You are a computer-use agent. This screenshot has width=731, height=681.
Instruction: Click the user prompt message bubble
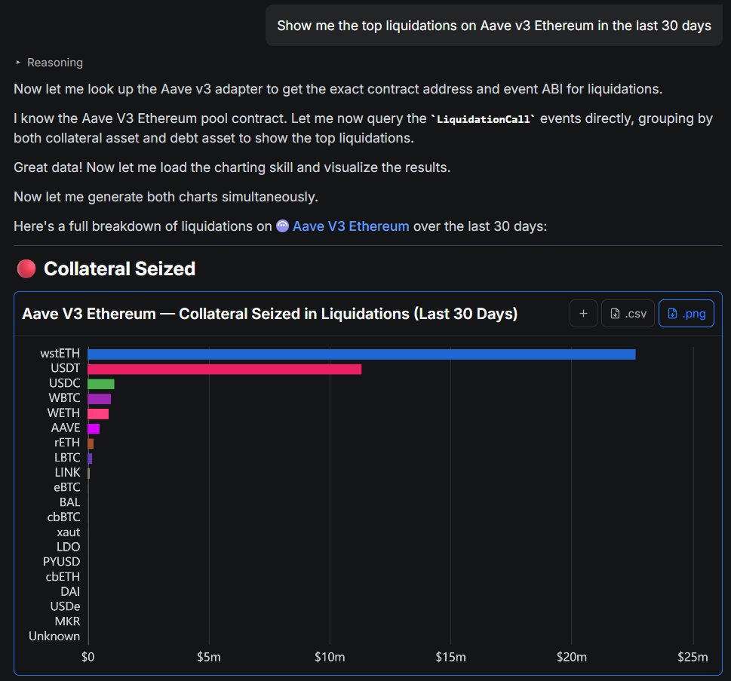coord(493,26)
